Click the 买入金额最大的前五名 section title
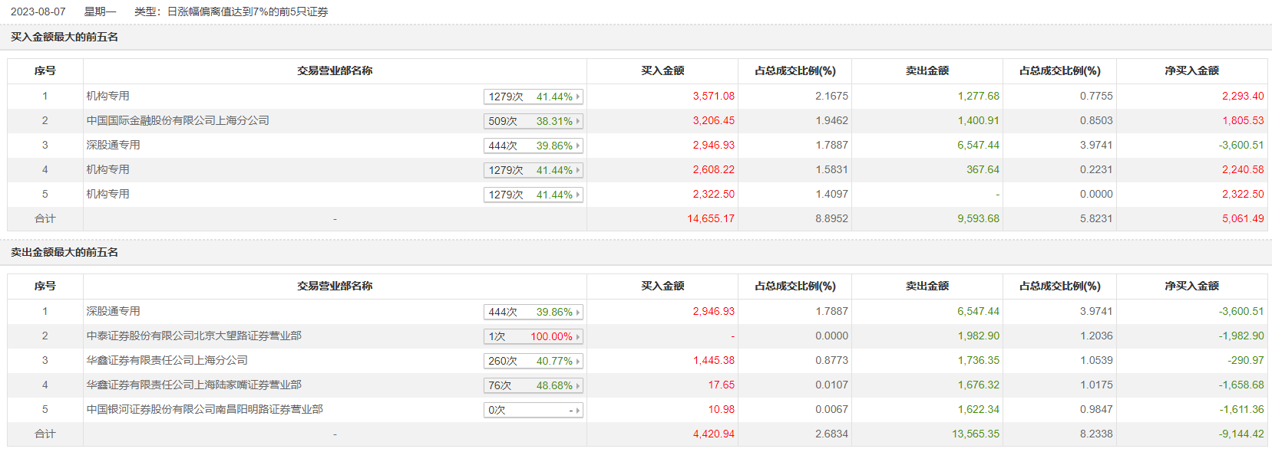This screenshot has width=1272, height=452. pos(64,37)
